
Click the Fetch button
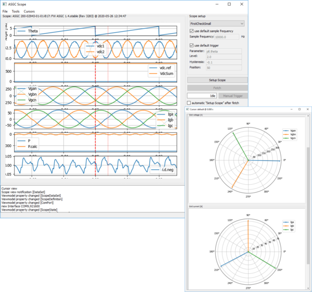217,88
